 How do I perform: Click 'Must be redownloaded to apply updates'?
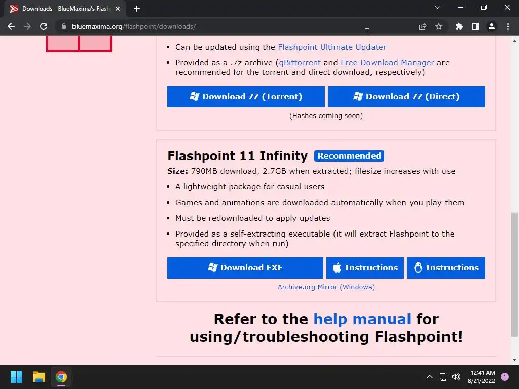tap(252, 218)
